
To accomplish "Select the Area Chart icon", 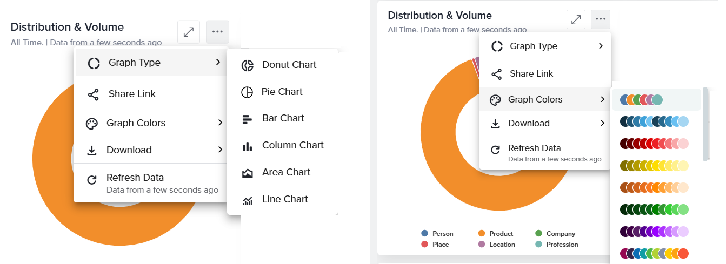I will click(248, 173).
